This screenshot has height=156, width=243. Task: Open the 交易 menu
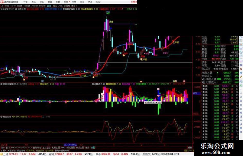(74, 2)
